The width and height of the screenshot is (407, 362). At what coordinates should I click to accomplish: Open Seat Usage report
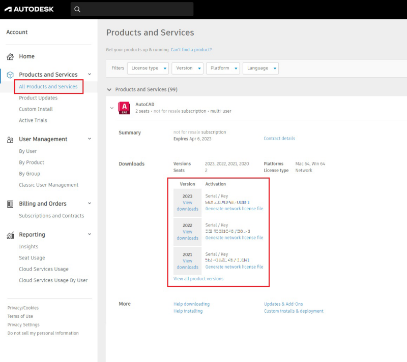pos(32,258)
